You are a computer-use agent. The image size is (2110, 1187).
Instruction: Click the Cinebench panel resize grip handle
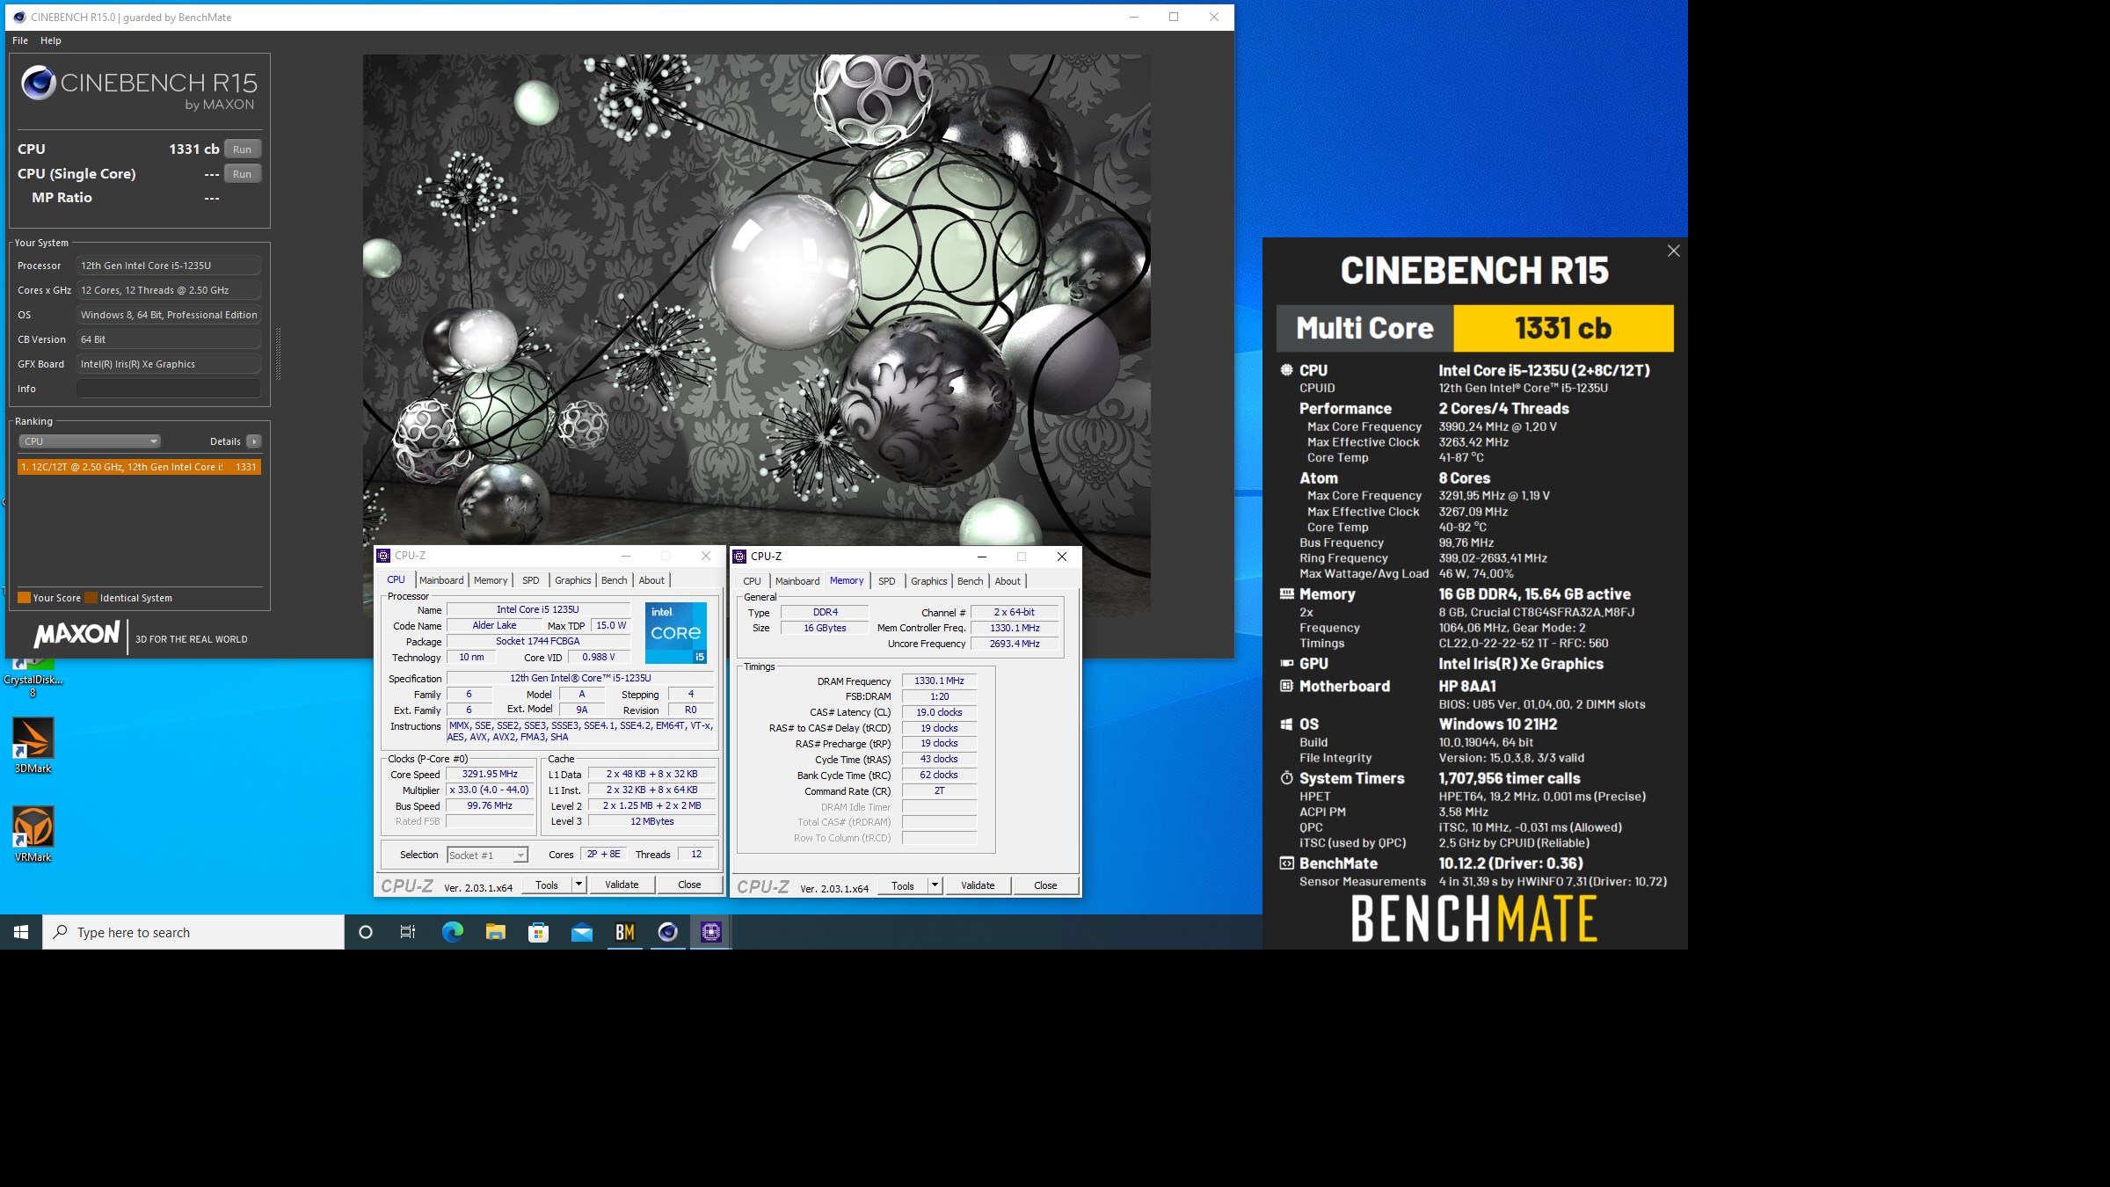(x=279, y=354)
